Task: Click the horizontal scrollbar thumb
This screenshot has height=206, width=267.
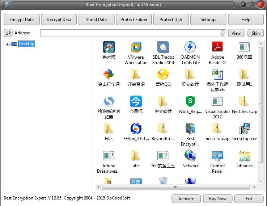Action: click(176, 187)
